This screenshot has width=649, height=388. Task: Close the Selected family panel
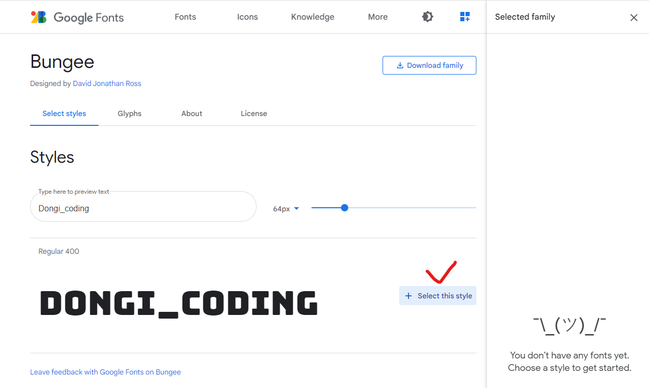click(633, 18)
